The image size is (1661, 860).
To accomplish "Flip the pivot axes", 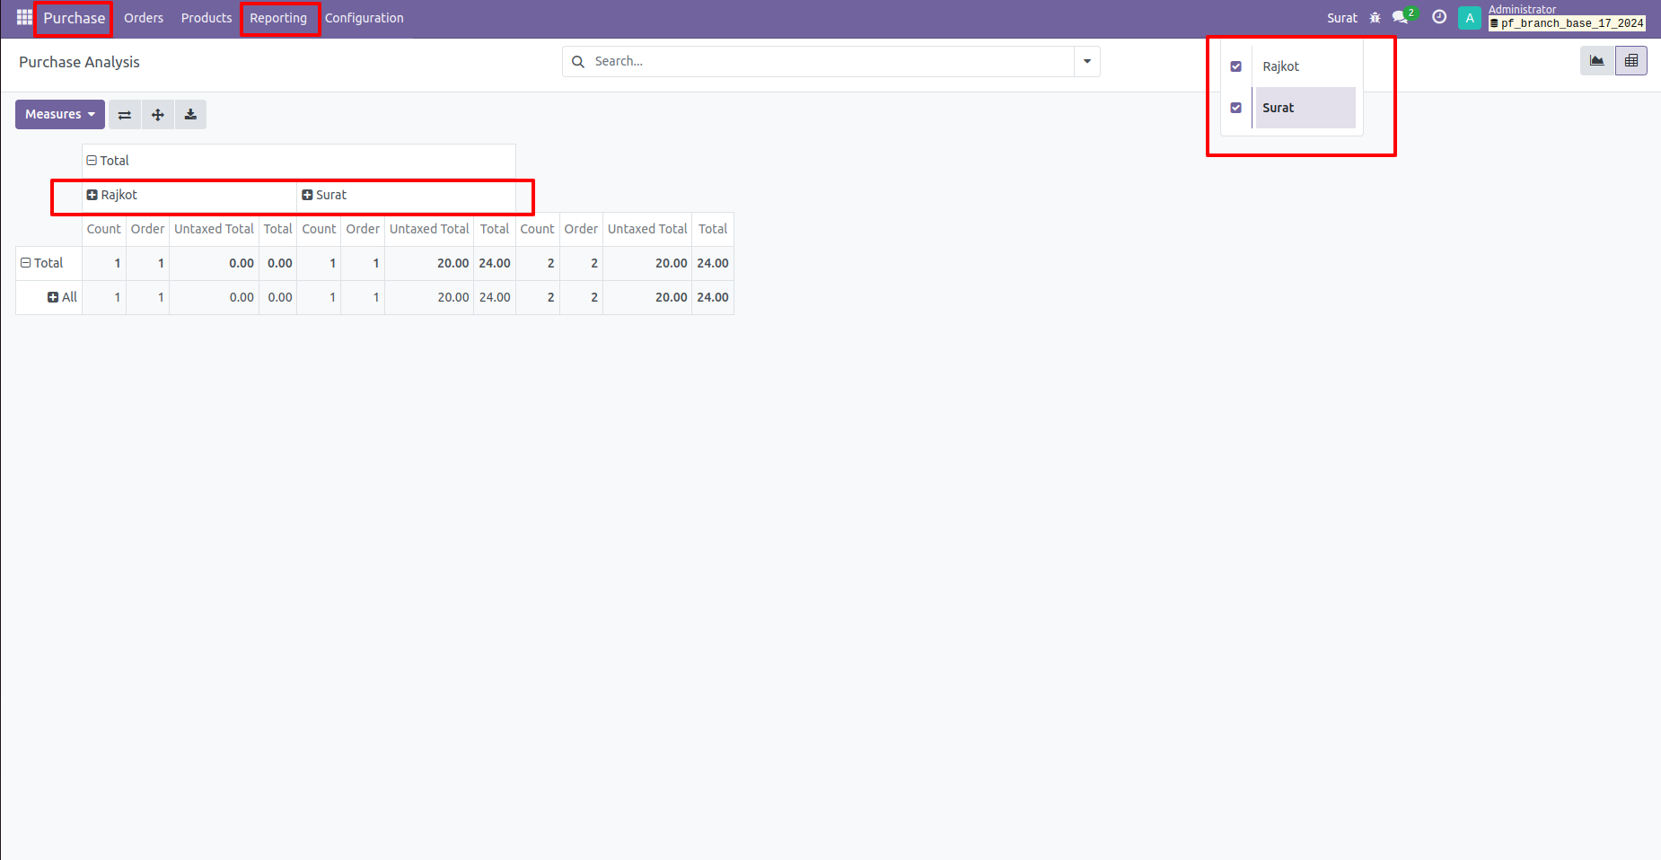I will pyautogui.click(x=125, y=114).
